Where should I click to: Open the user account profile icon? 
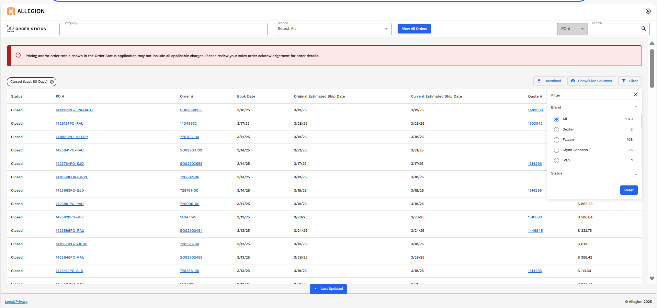(x=648, y=11)
